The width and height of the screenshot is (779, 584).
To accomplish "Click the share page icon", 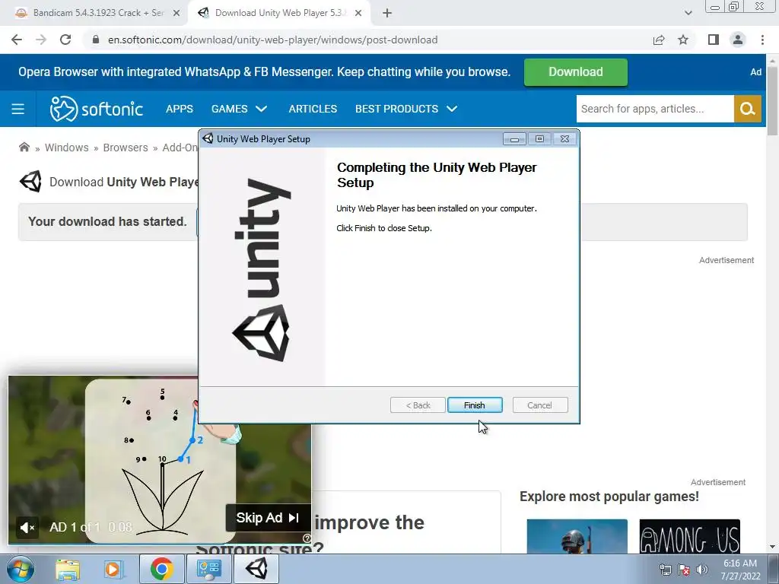I will [659, 40].
